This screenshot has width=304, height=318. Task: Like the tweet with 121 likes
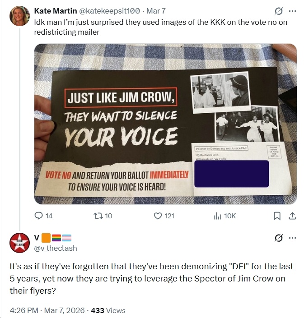164,216
